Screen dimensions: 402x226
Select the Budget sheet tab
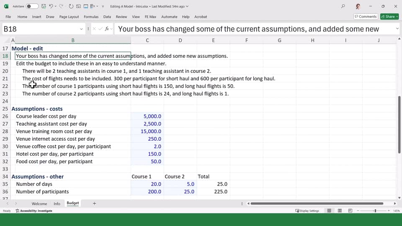[x=73, y=203]
